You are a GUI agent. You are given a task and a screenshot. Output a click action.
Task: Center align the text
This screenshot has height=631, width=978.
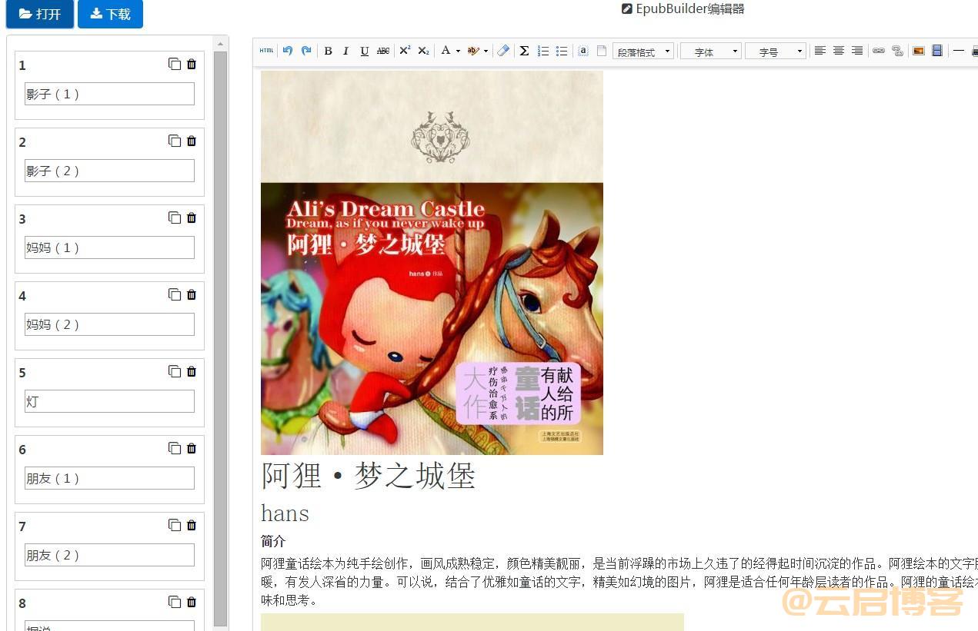click(x=839, y=51)
